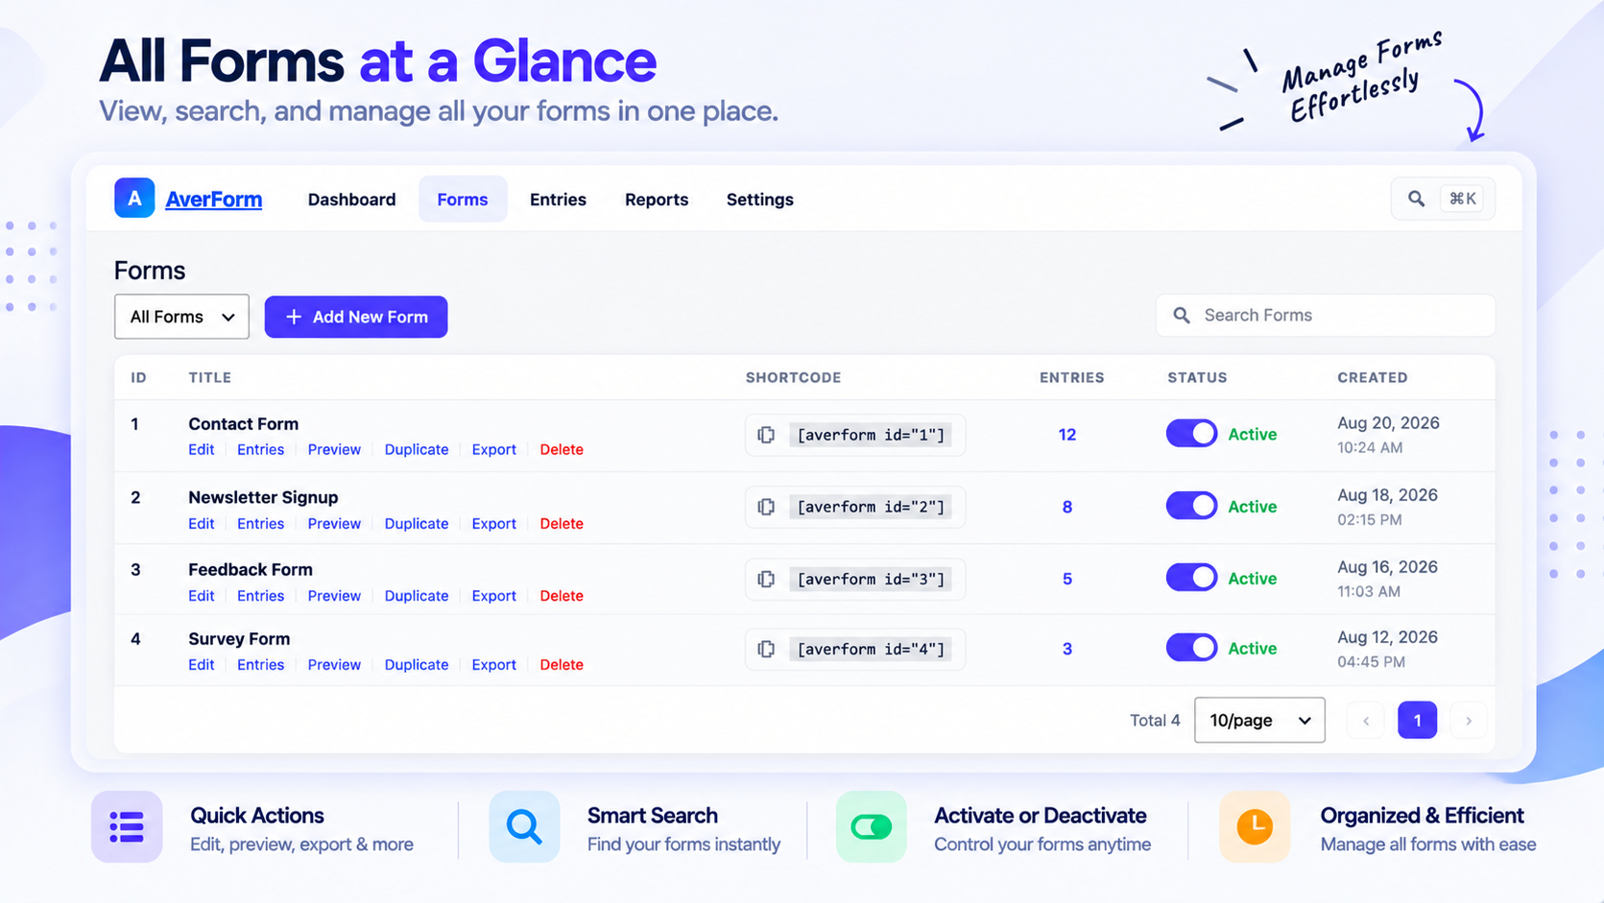1604x903 pixels.
Task: Select page 1 in pagination
Action: pos(1417,721)
